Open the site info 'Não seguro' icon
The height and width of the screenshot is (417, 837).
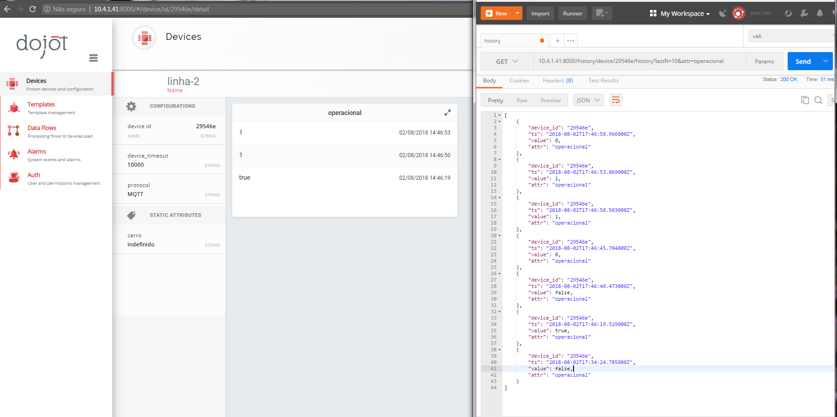(47, 9)
